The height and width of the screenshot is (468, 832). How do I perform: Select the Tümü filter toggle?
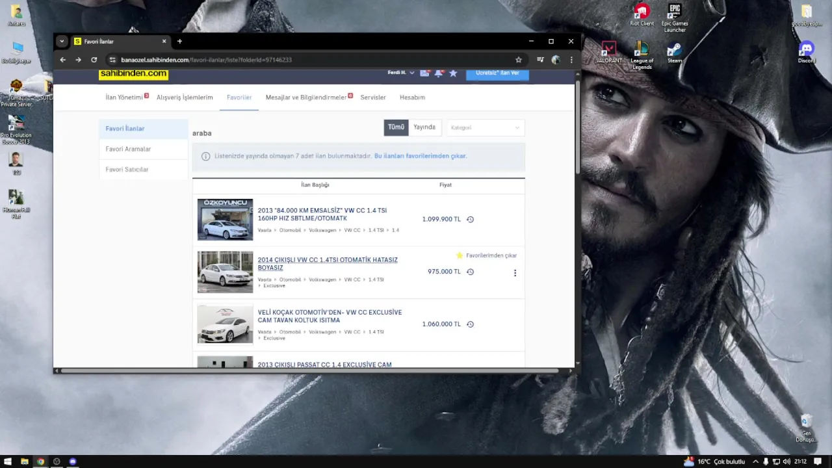(x=396, y=127)
